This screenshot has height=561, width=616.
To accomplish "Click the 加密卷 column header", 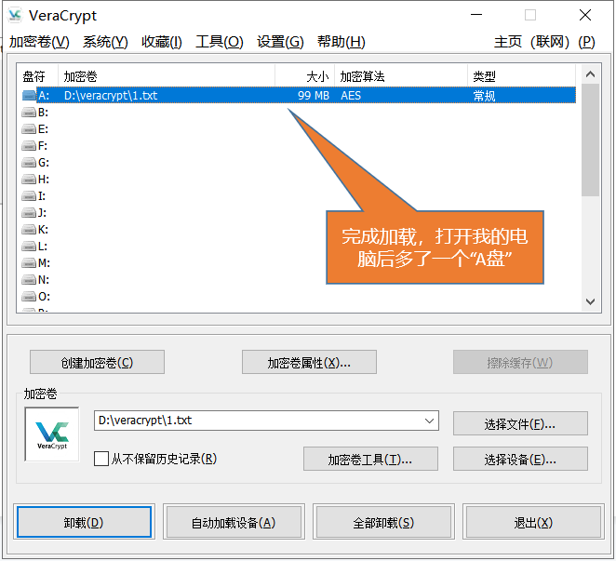I will coord(167,75).
